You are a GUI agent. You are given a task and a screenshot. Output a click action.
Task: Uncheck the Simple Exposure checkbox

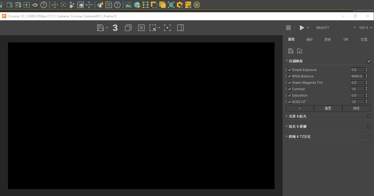(x=289, y=70)
